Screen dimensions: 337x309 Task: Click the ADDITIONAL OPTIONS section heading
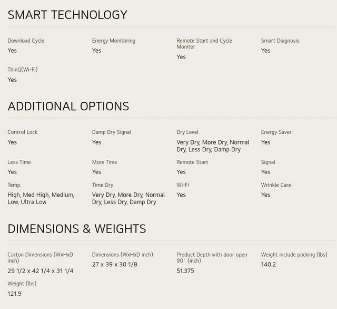(x=68, y=107)
